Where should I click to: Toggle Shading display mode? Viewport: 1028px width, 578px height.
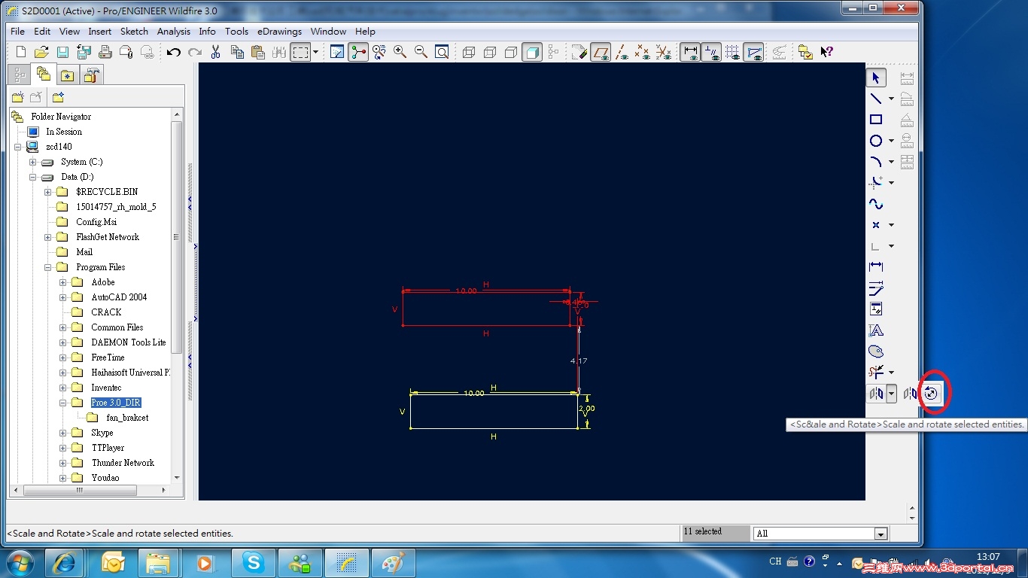(x=532, y=52)
